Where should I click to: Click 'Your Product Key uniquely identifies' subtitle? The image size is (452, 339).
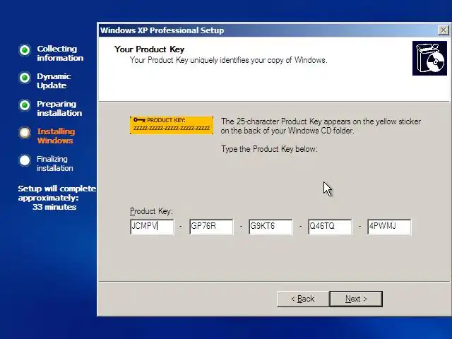(x=228, y=60)
